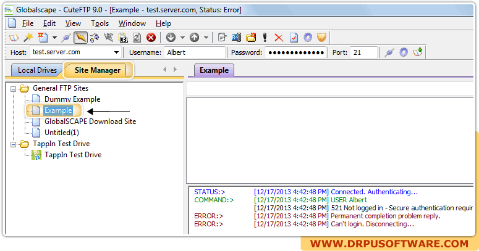
Task: Click the Connect plug icon in main toolbar
Action: click(x=66, y=38)
